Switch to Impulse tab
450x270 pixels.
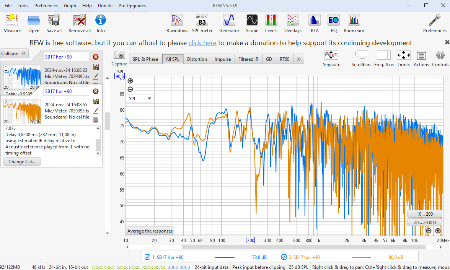coord(223,59)
